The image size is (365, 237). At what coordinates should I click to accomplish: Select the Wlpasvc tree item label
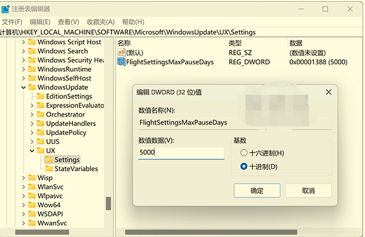point(50,196)
